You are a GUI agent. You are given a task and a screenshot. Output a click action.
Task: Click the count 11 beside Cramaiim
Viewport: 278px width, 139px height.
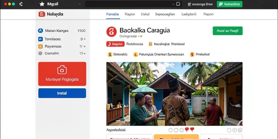coord(81,53)
